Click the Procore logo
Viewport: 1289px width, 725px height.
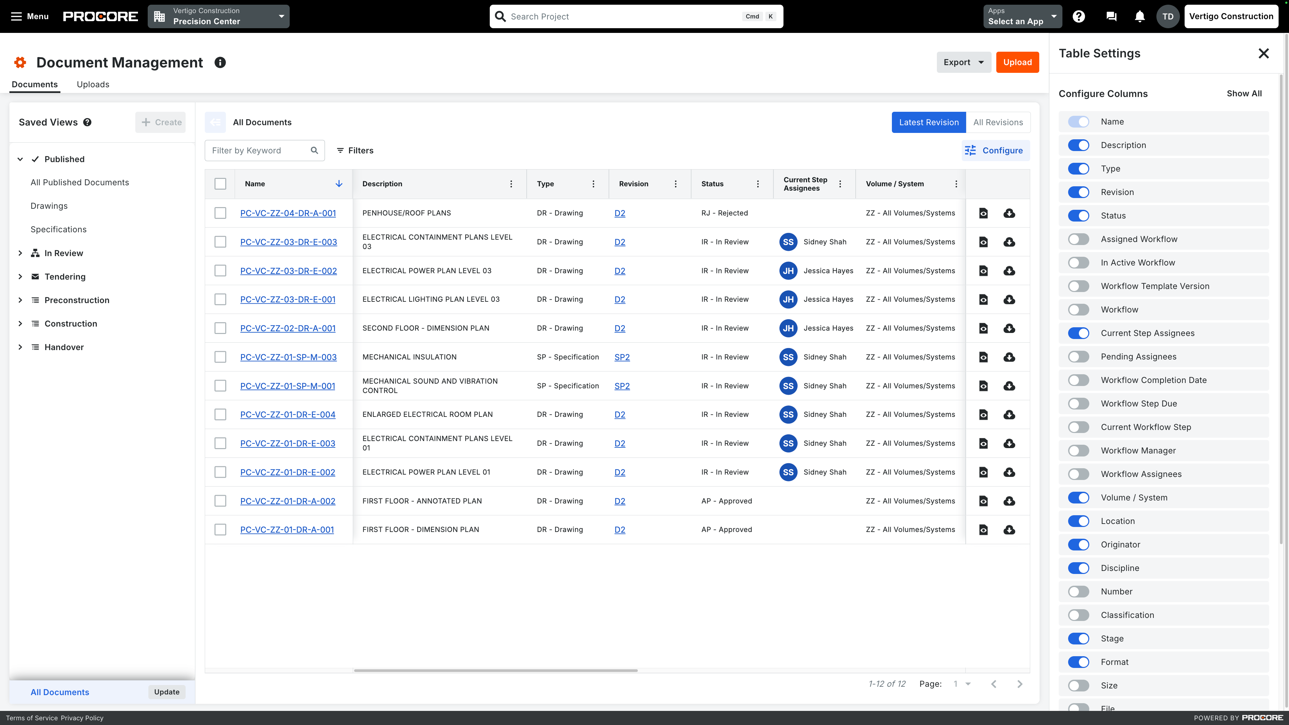pos(100,16)
